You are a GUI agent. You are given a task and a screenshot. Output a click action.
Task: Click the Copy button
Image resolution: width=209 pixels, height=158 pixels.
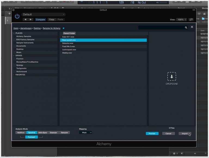[52, 20]
